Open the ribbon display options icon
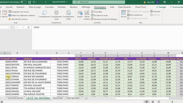Screen dimensions: 183x103 coord(165,2)
